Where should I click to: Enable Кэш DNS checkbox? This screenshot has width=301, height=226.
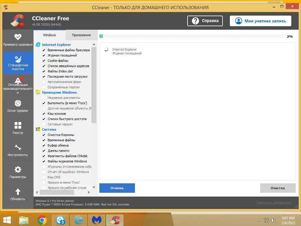44,177
